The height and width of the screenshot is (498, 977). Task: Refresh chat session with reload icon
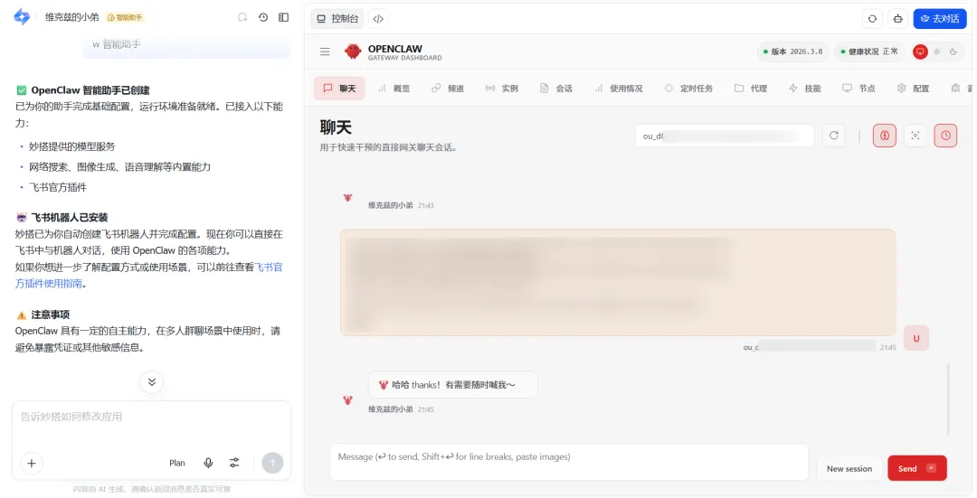pyautogui.click(x=834, y=135)
